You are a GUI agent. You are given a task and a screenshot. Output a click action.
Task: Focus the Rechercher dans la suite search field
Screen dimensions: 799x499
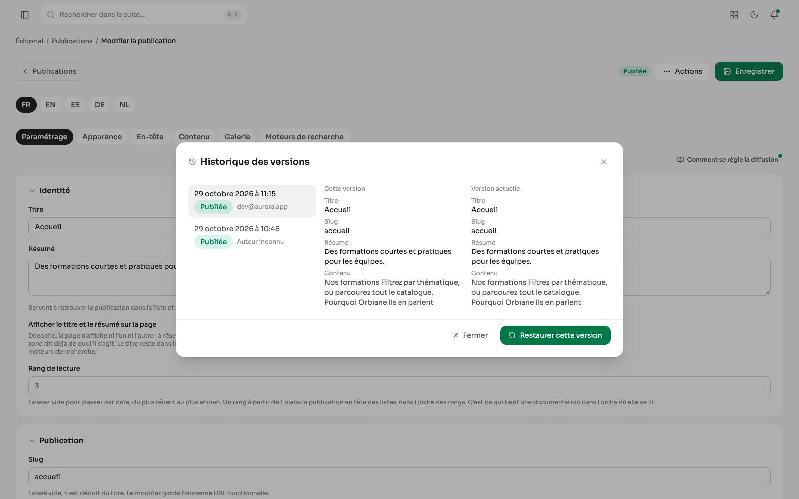pyautogui.click(x=144, y=15)
